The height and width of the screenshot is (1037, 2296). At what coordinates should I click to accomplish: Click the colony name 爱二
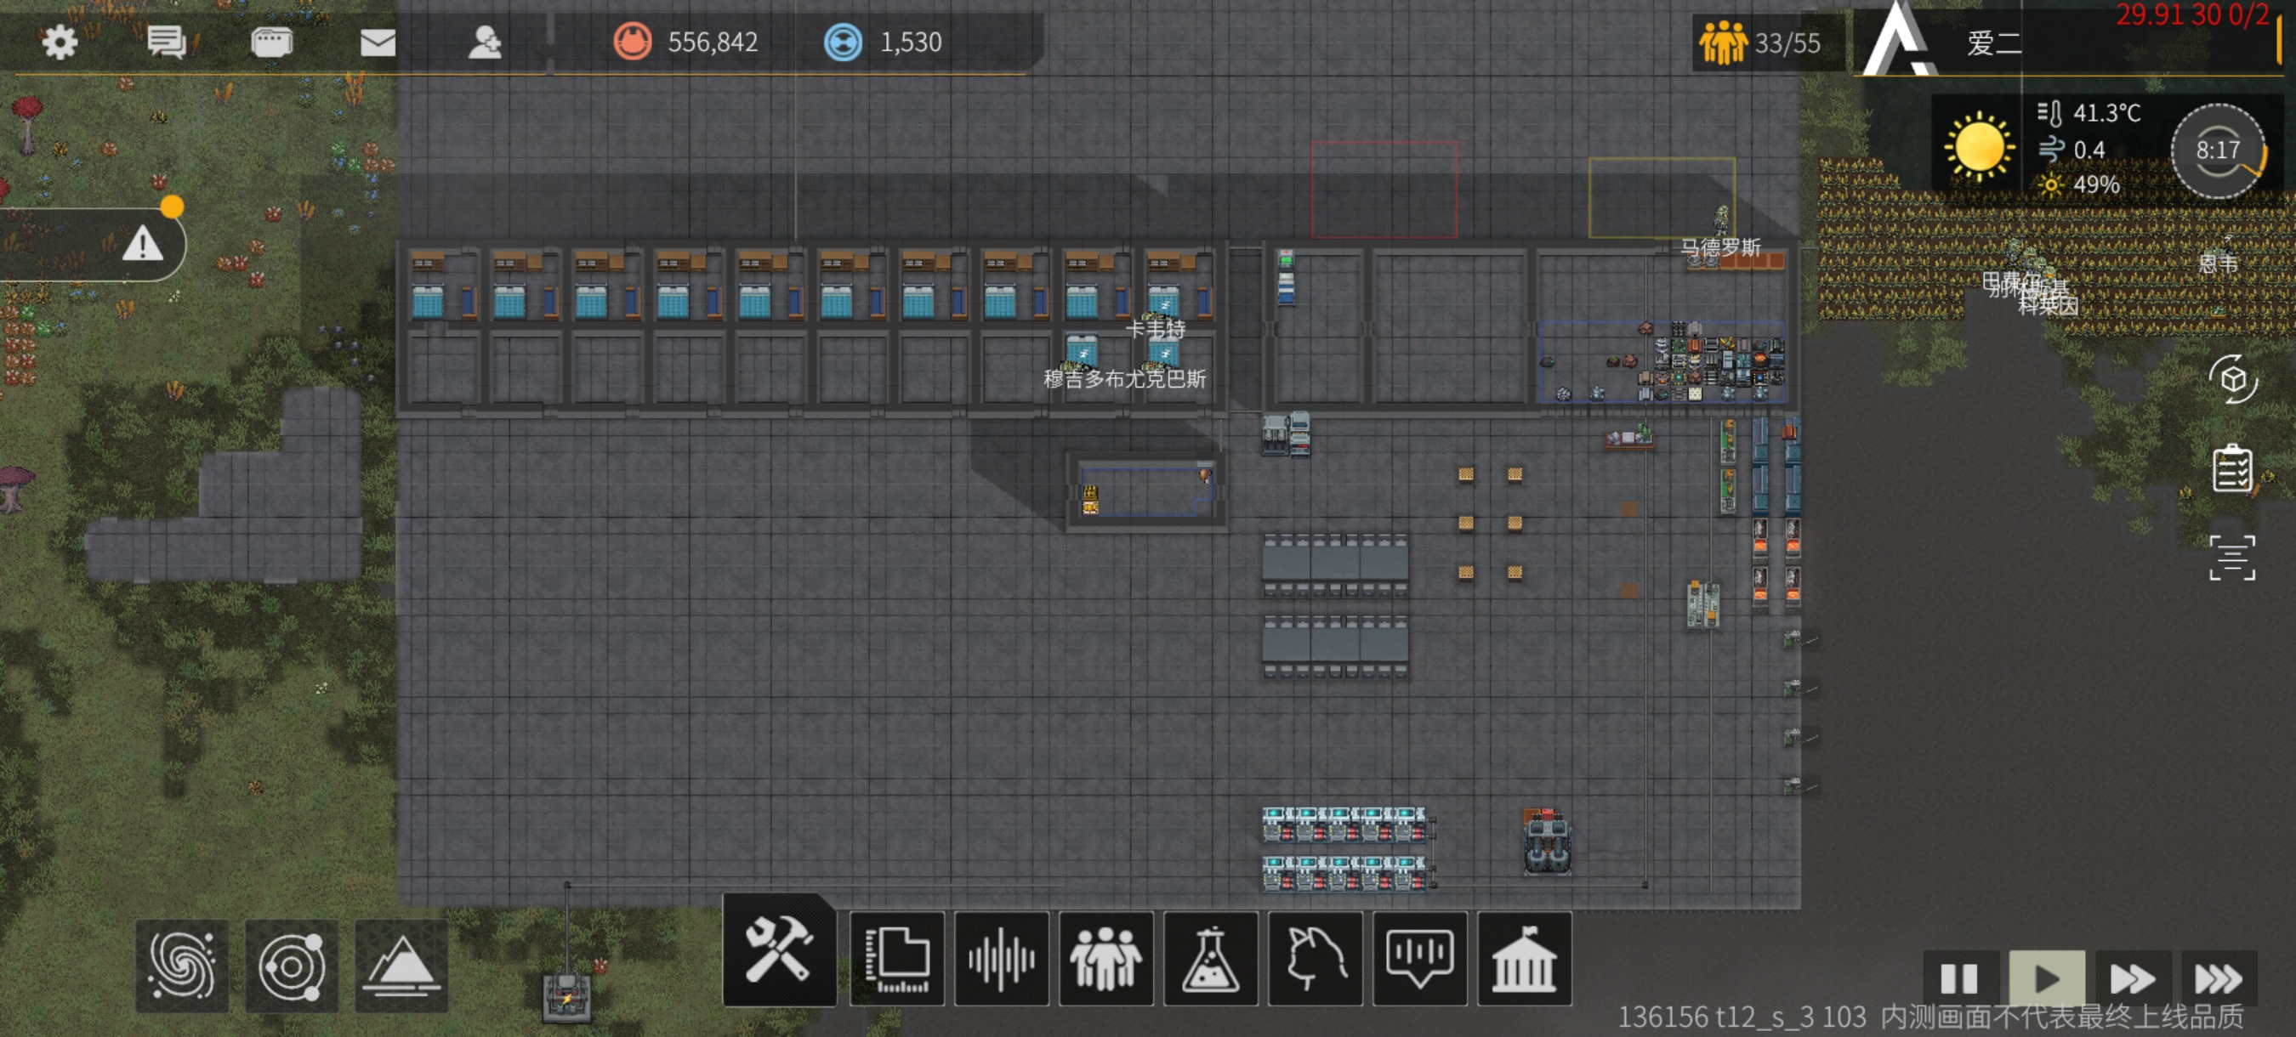pyautogui.click(x=1994, y=42)
